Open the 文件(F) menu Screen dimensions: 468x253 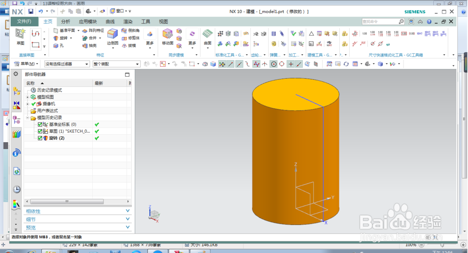click(24, 22)
